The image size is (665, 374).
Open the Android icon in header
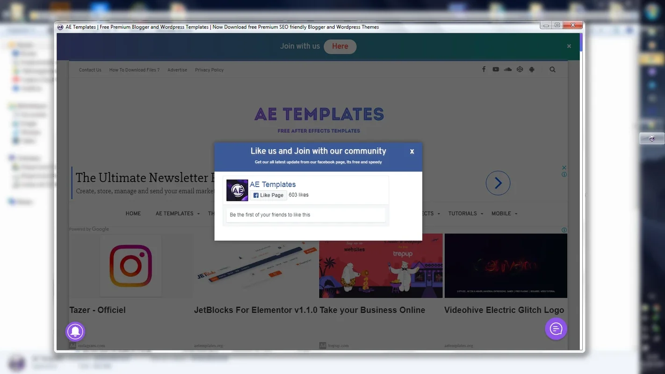pyautogui.click(x=532, y=70)
